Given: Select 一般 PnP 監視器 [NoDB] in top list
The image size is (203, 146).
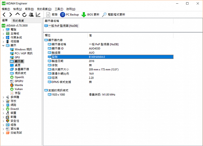Looking at the screenshot, I should [x=62, y=26].
